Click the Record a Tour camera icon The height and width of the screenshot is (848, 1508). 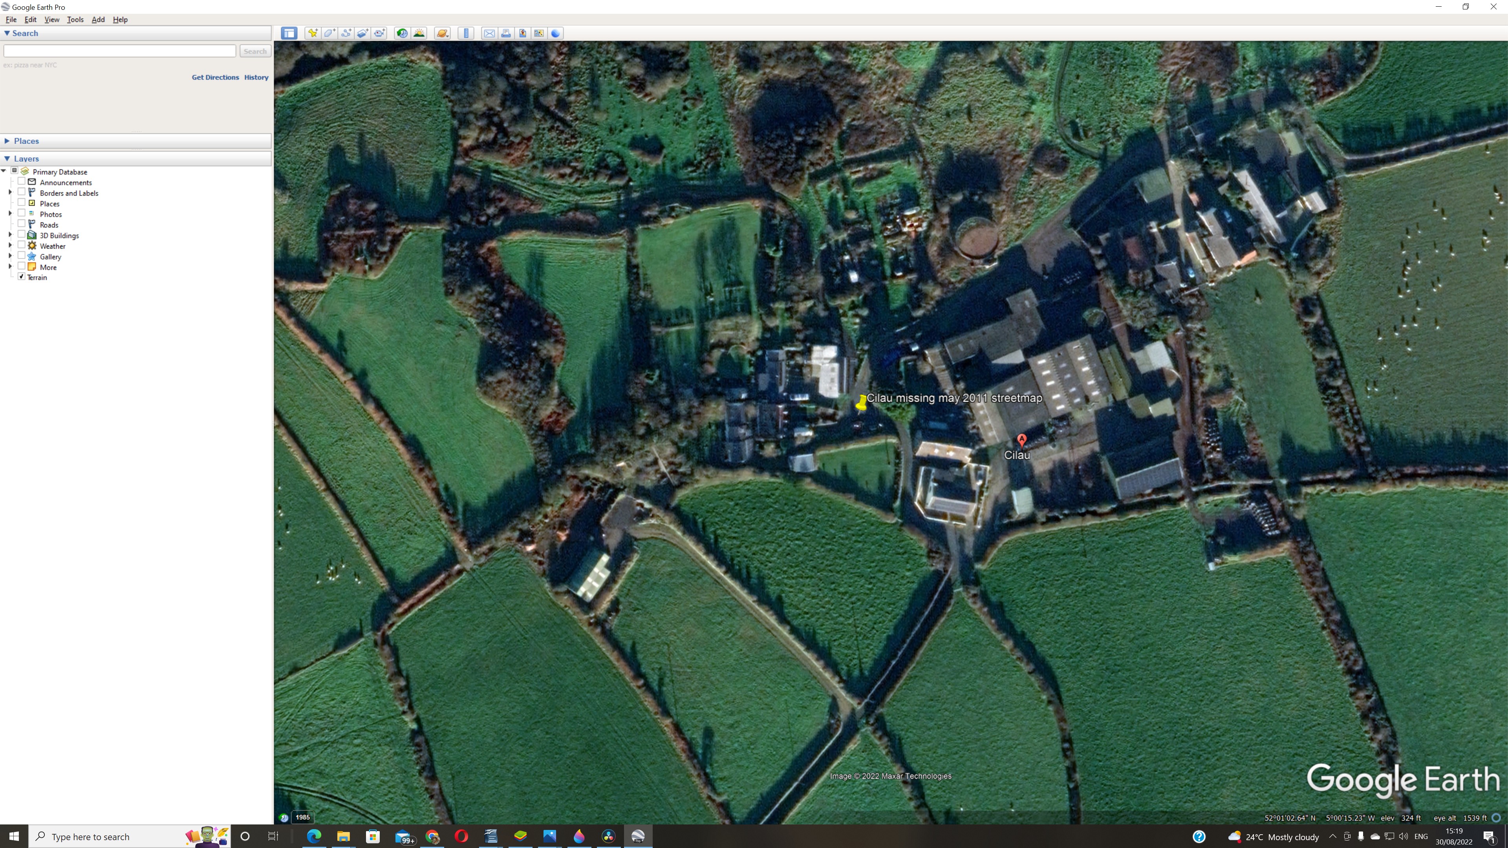coord(380,33)
